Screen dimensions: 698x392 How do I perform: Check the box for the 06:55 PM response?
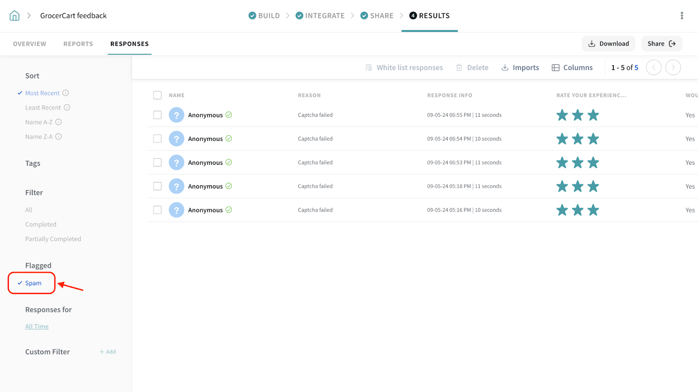point(157,115)
